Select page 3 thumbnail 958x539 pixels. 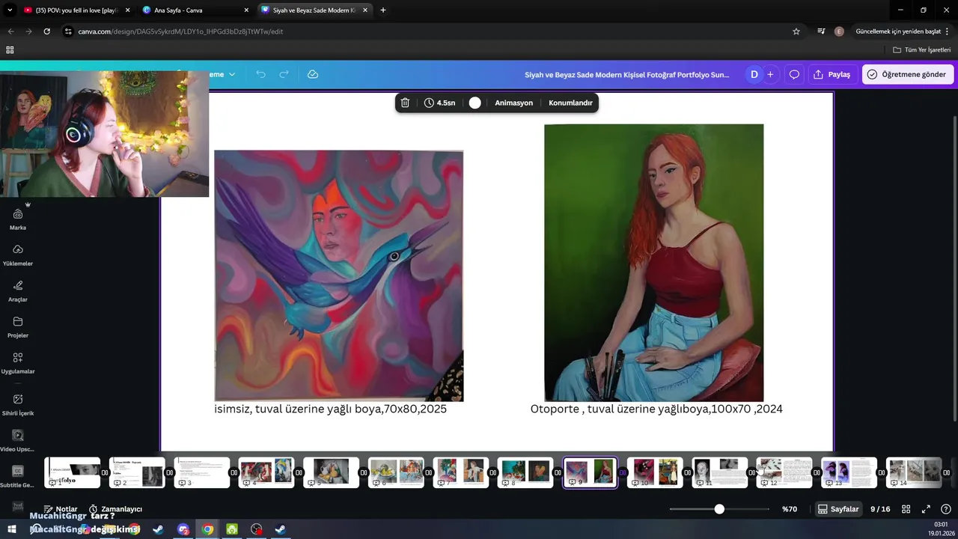202,472
